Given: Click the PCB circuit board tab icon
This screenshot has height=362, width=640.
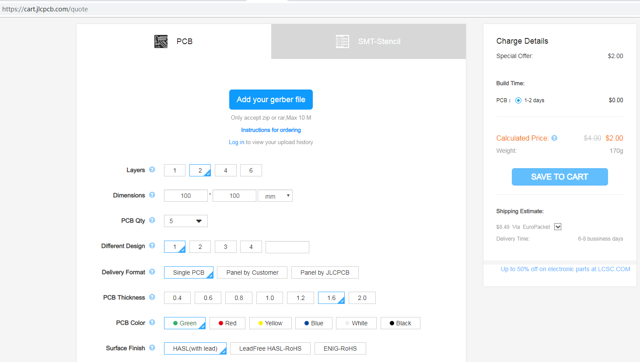Looking at the screenshot, I should pyautogui.click(x=161, y=41).
